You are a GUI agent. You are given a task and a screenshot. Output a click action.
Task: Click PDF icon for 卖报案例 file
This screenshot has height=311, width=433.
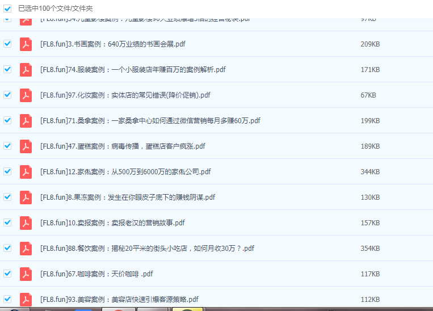click(x=26, y=223)
